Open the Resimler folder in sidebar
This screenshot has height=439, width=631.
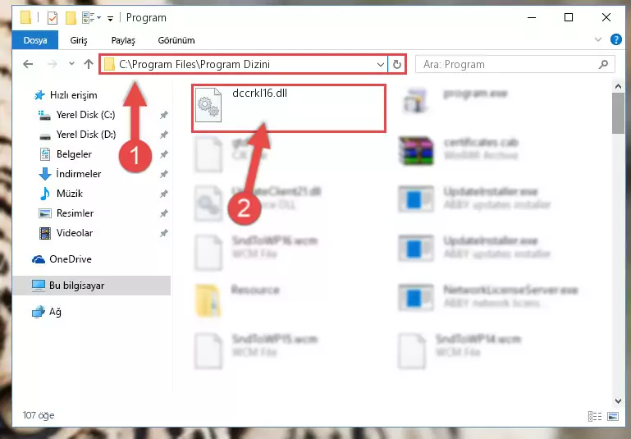click(x=66, y=213)
